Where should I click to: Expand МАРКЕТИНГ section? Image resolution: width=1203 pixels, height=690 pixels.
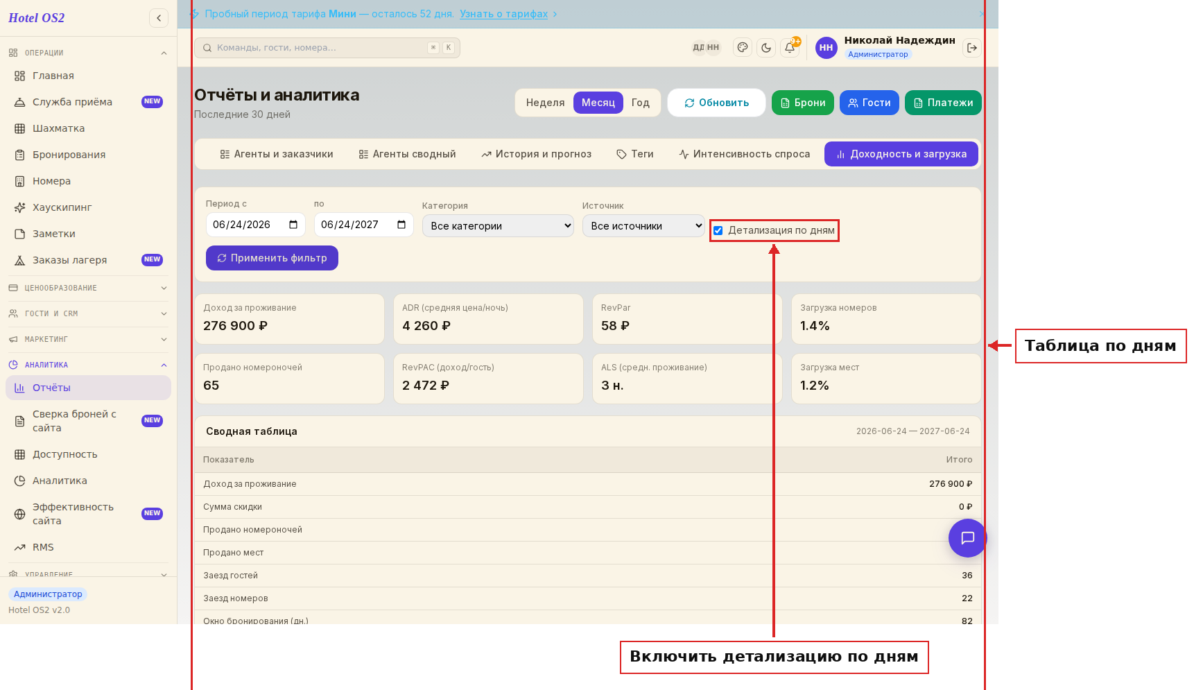pyautogui.click(x=88, y=339)
